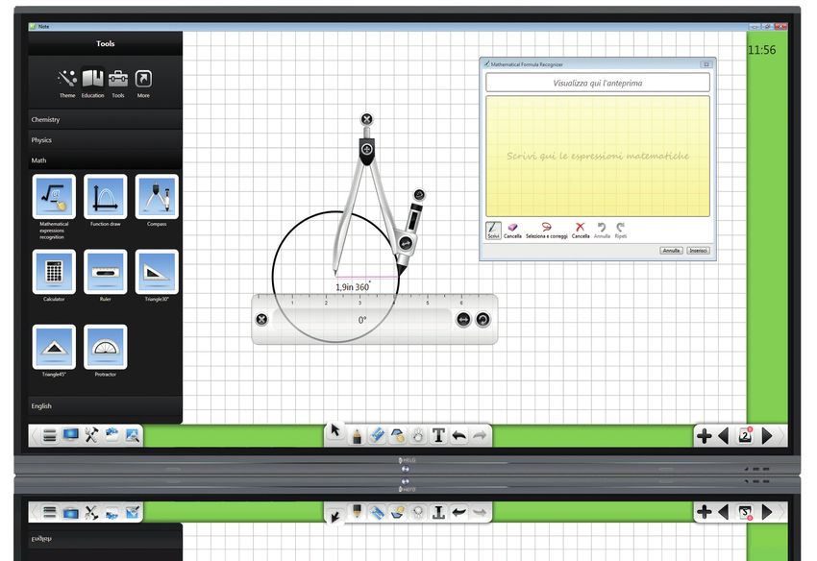Click the red X Cancella button
The height and width of the screenshot is (561, 817).
(580, 231)
